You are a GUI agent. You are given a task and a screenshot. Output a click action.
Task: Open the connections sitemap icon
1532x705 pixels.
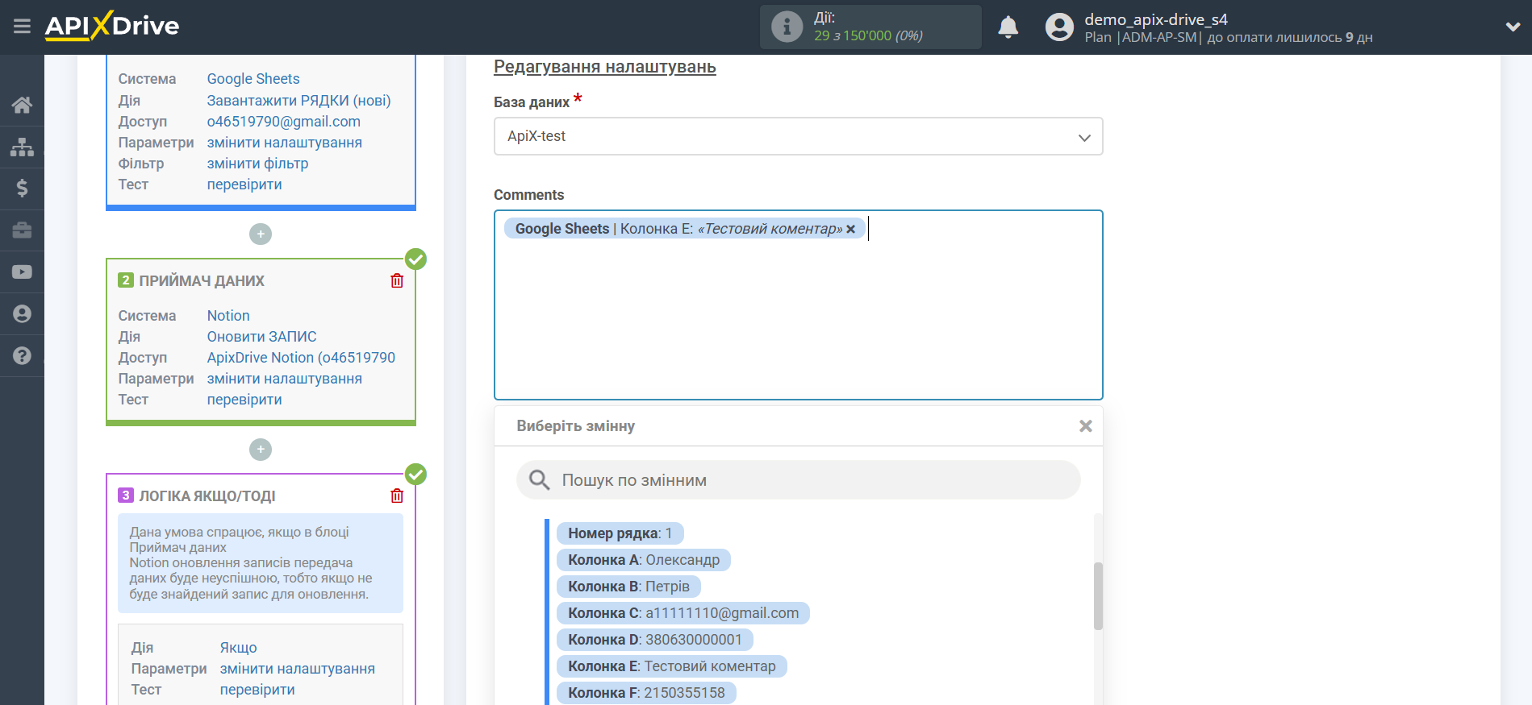(22, 147)
